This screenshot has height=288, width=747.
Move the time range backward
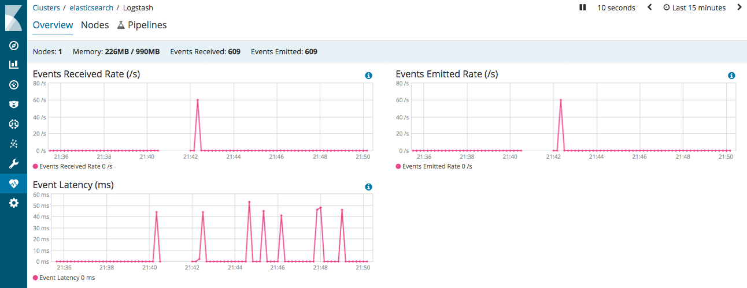(x=649, y=8)
